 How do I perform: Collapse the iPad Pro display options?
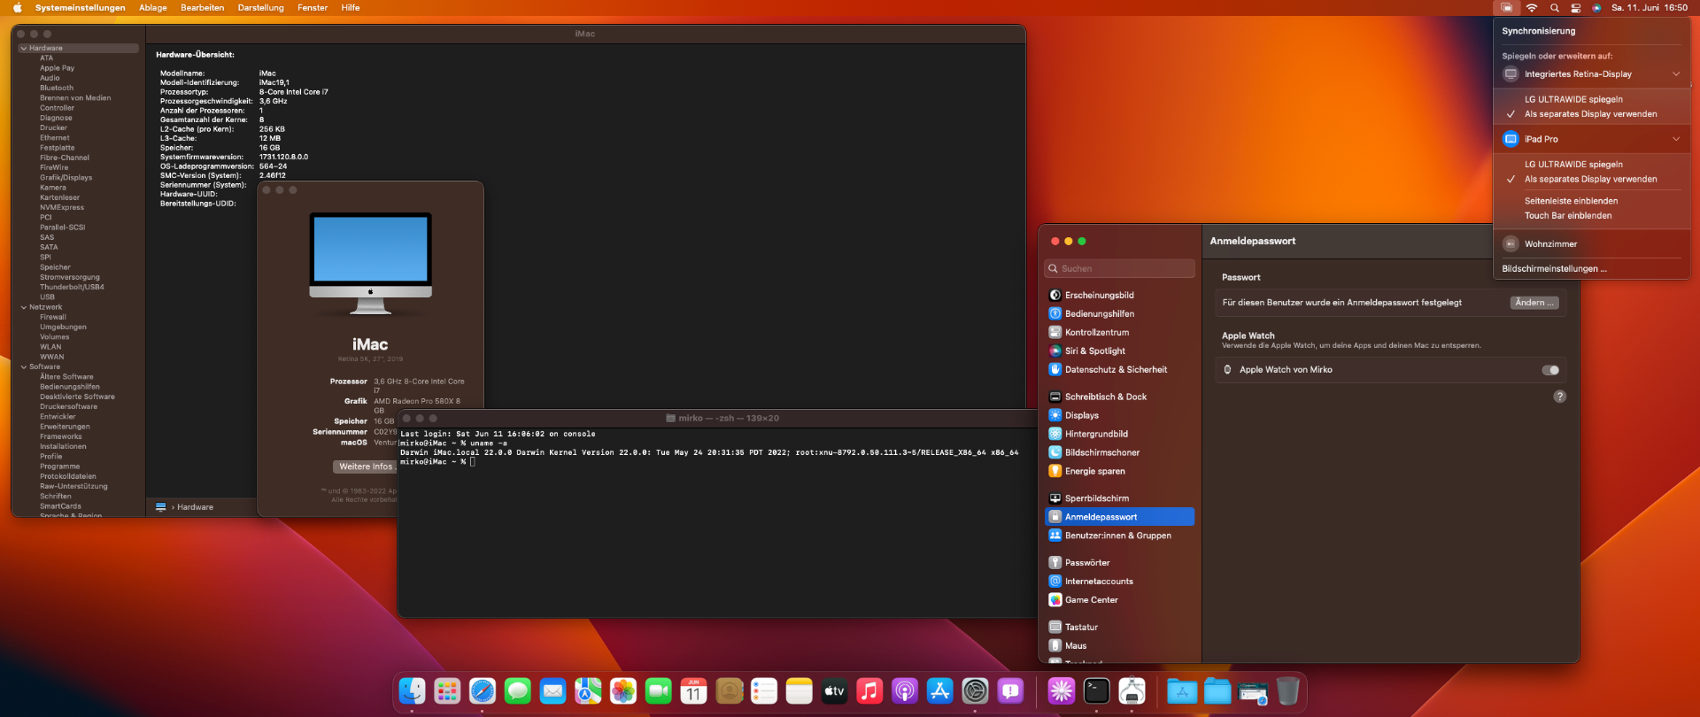(x=1676, y=139)
